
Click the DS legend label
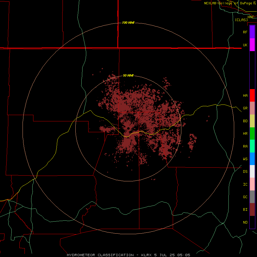245,172
